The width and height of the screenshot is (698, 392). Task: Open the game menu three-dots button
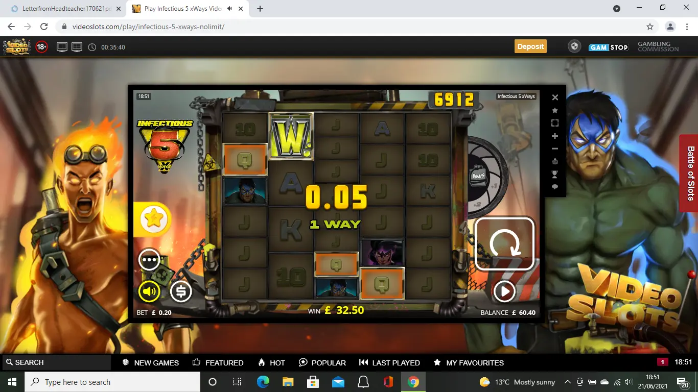(149, 260)
